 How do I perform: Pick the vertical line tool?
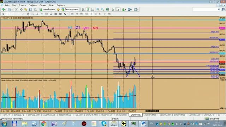coord(14,14)
